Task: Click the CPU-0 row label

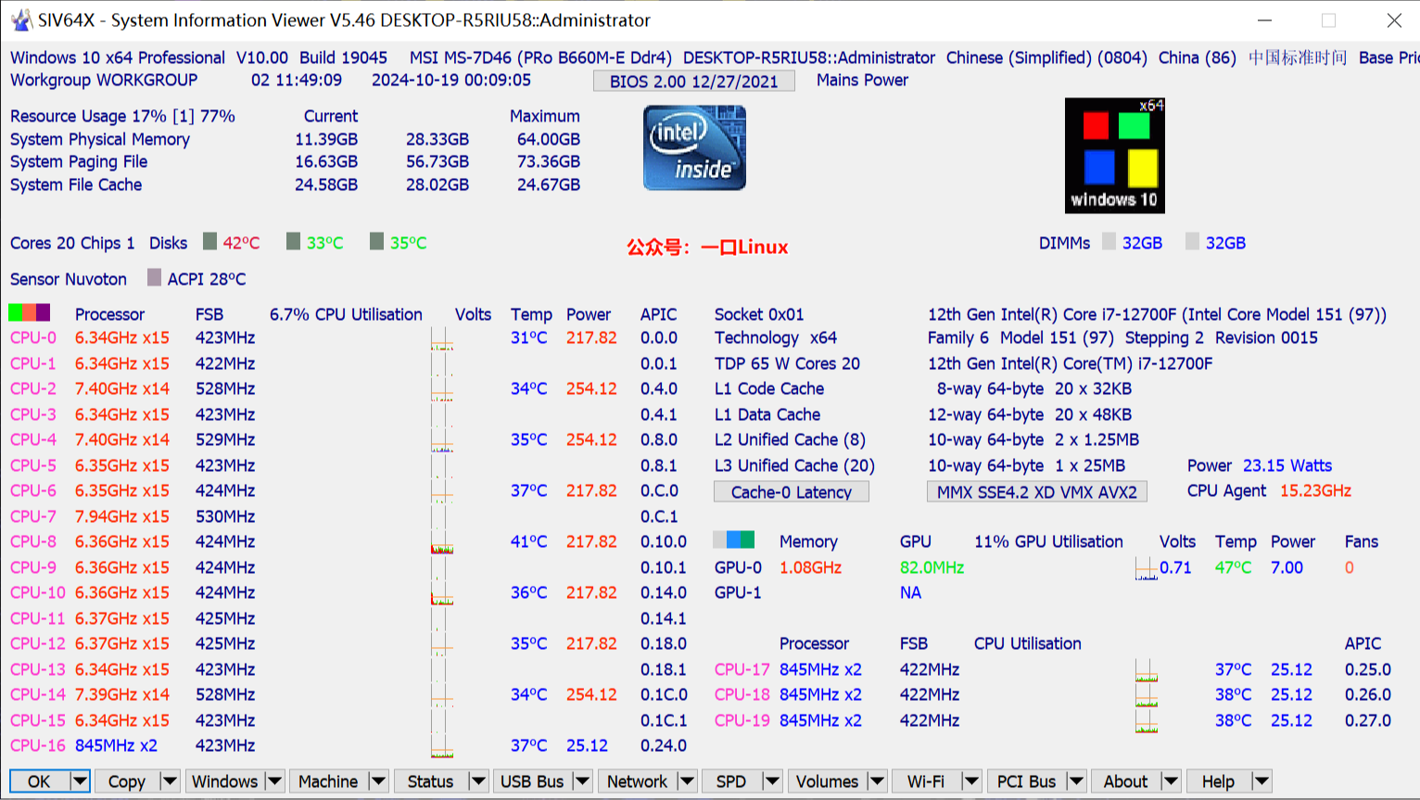Action: tap(33, 337)
